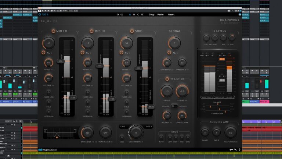Click the MID HI sidechain button
282x159 pixels.
[x=88, y=112]
